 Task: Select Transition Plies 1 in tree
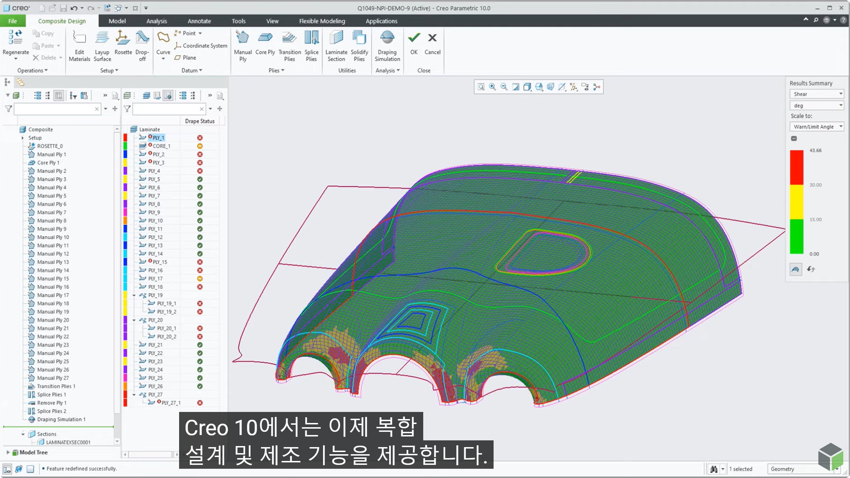[56, 386]
